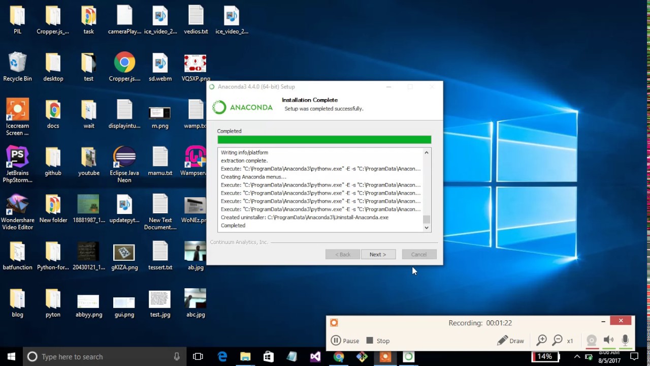650x366 pixels.
Task: Open the Wondershare Video Editor shortcut
Action: tap(18, 212)
